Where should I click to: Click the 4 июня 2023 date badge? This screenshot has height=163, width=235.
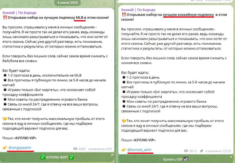(x=67, y=3)
